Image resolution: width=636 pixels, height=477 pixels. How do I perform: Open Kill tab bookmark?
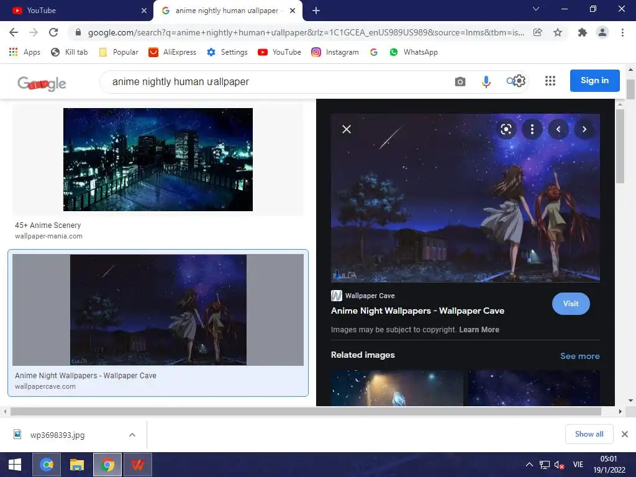coord(70,52)
